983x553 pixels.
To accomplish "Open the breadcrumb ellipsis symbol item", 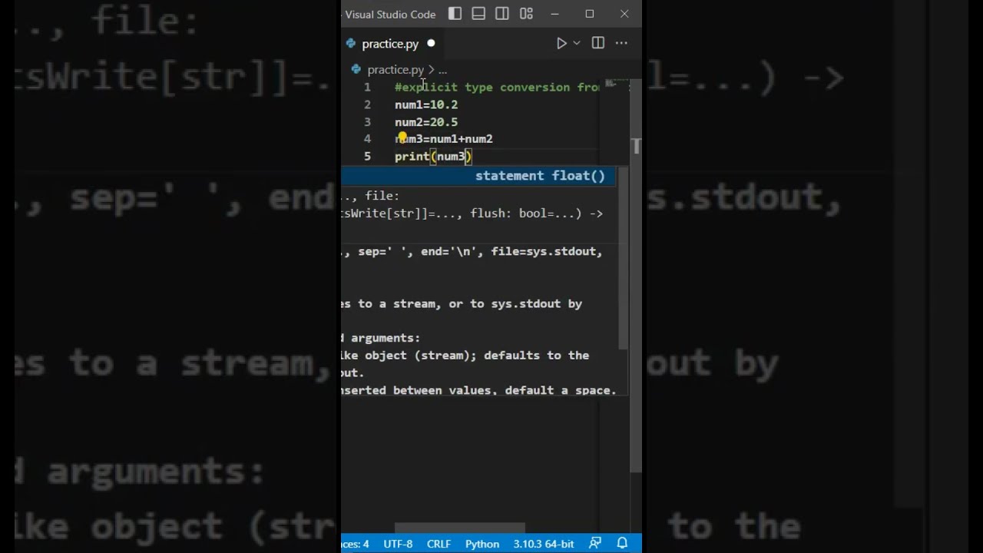I will [442, 70].
